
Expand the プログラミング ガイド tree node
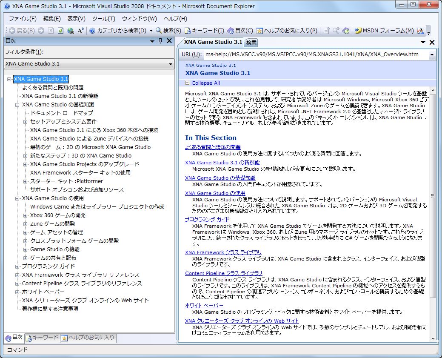[17, 266]
